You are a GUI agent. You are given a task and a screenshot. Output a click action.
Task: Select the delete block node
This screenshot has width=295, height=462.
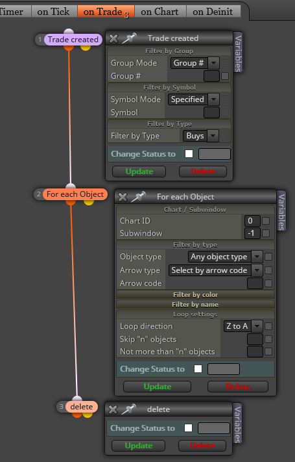[x=81, y=407]
